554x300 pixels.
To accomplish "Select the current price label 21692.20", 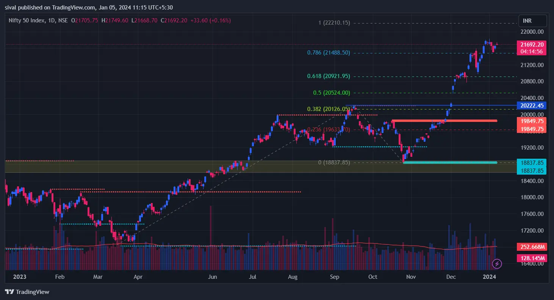I will [532, 44].
